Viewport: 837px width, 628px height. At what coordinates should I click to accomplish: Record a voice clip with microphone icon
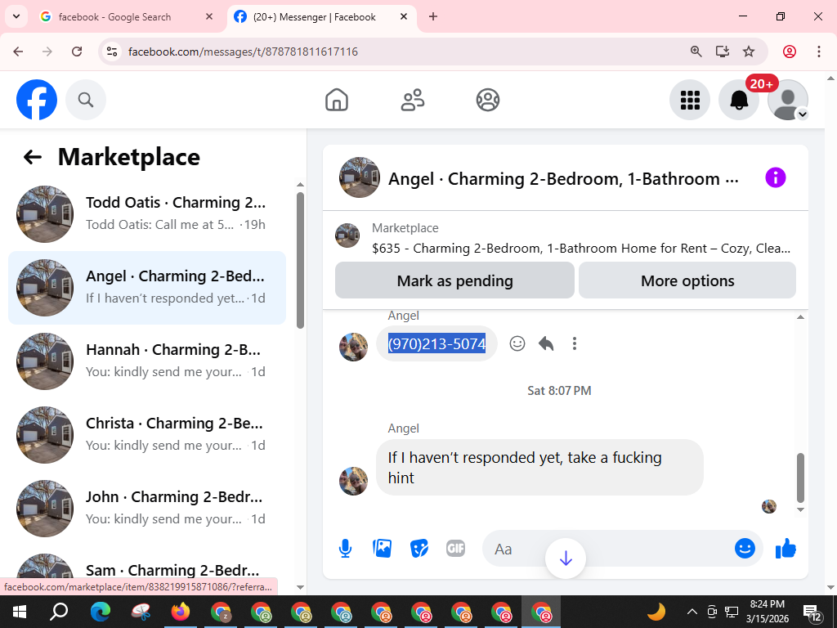346,549
